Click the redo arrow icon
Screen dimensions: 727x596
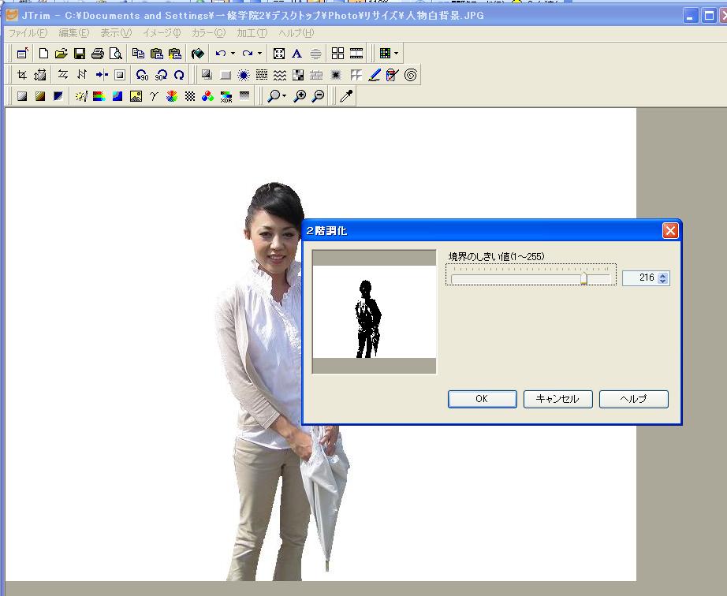(248, 54)
